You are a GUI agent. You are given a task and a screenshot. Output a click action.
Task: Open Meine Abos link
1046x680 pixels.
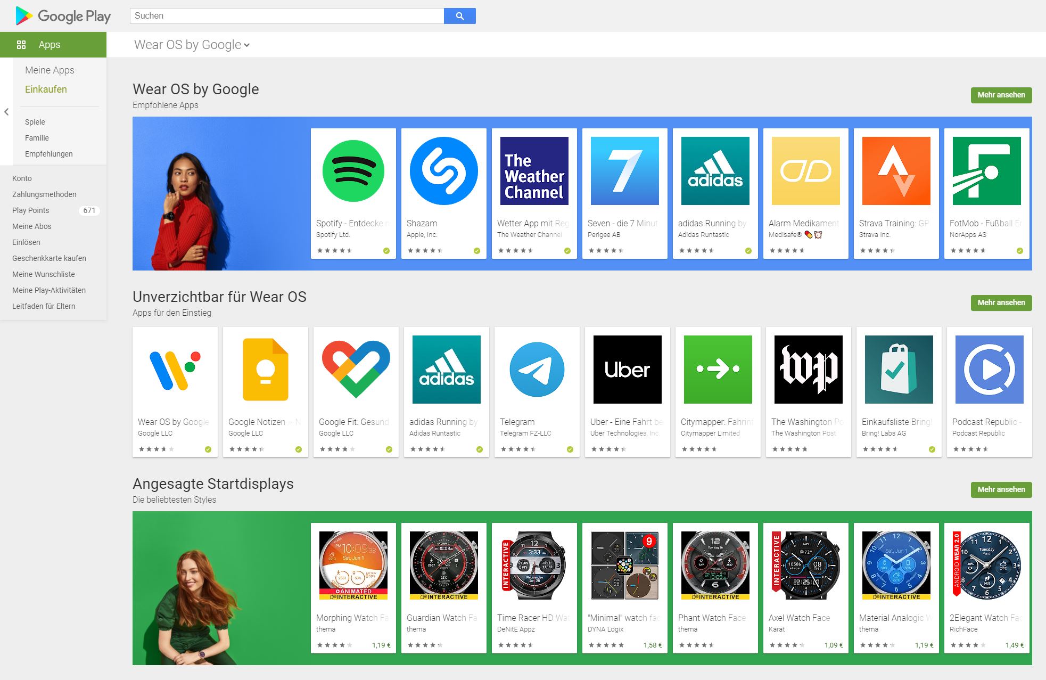point(32,226)
